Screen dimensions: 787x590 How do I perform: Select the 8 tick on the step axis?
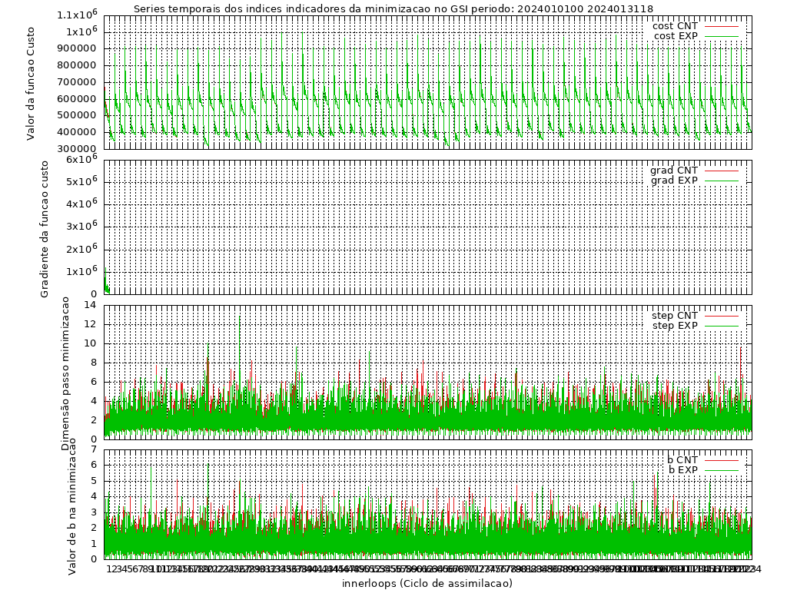(x=93, y=363)
